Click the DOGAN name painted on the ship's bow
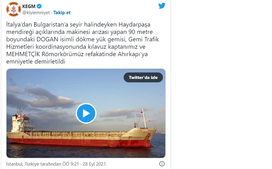 [x=145, y=130]
